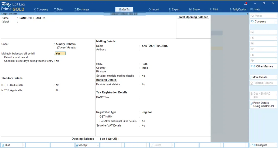Image resolution: width=278 pixels, height=148 pixels.
Task: Open the Y: Data menu
Action: tap(58, 9)
